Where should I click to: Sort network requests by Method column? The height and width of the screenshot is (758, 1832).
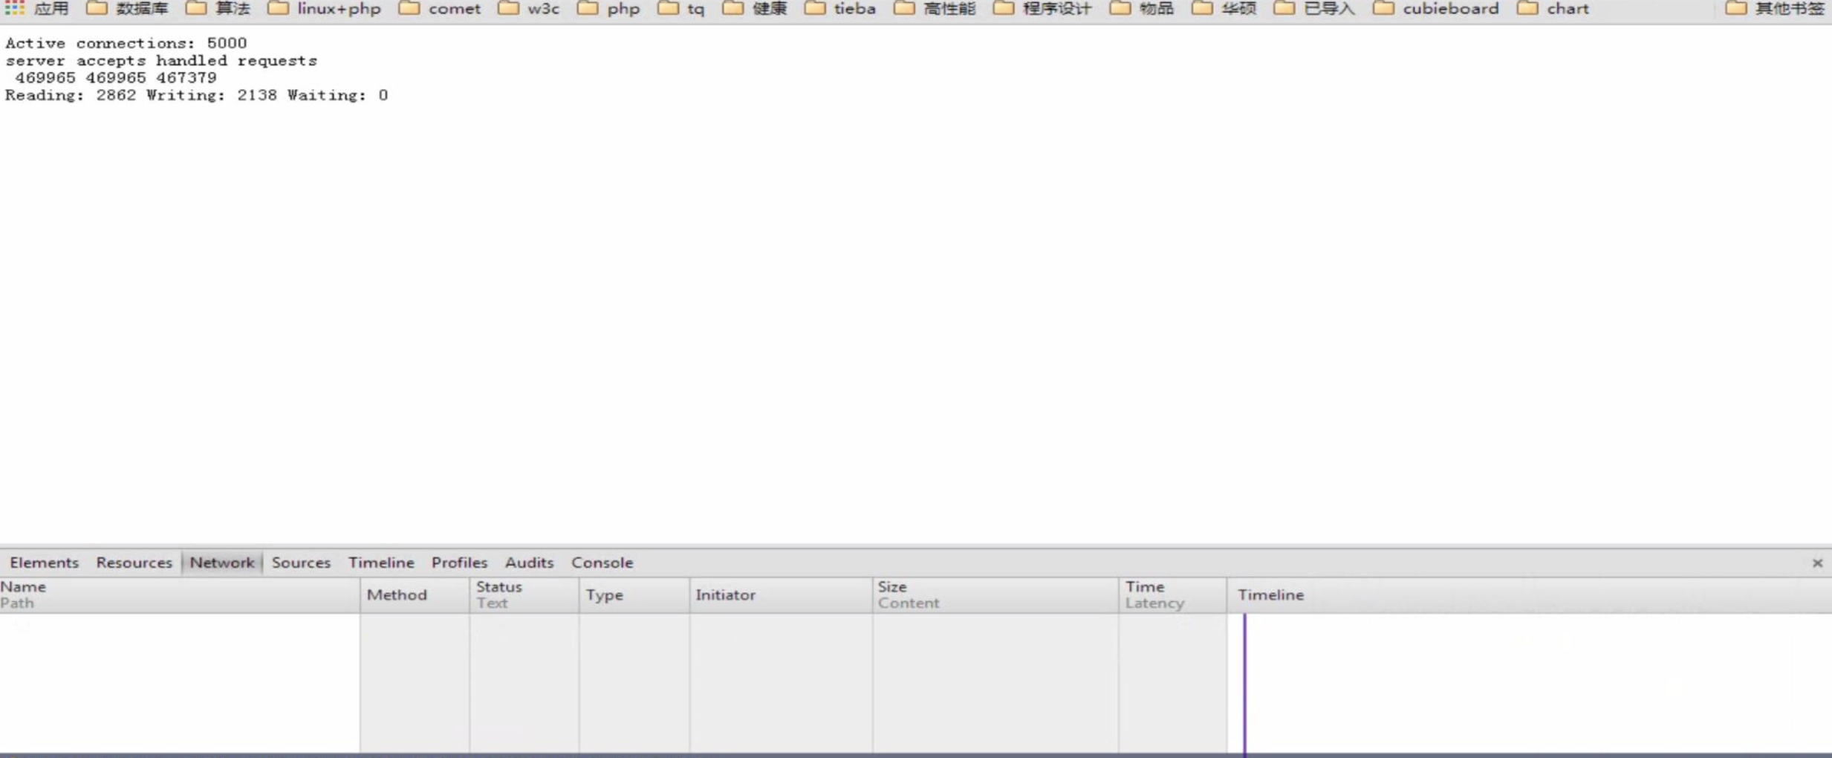[415, 595]
